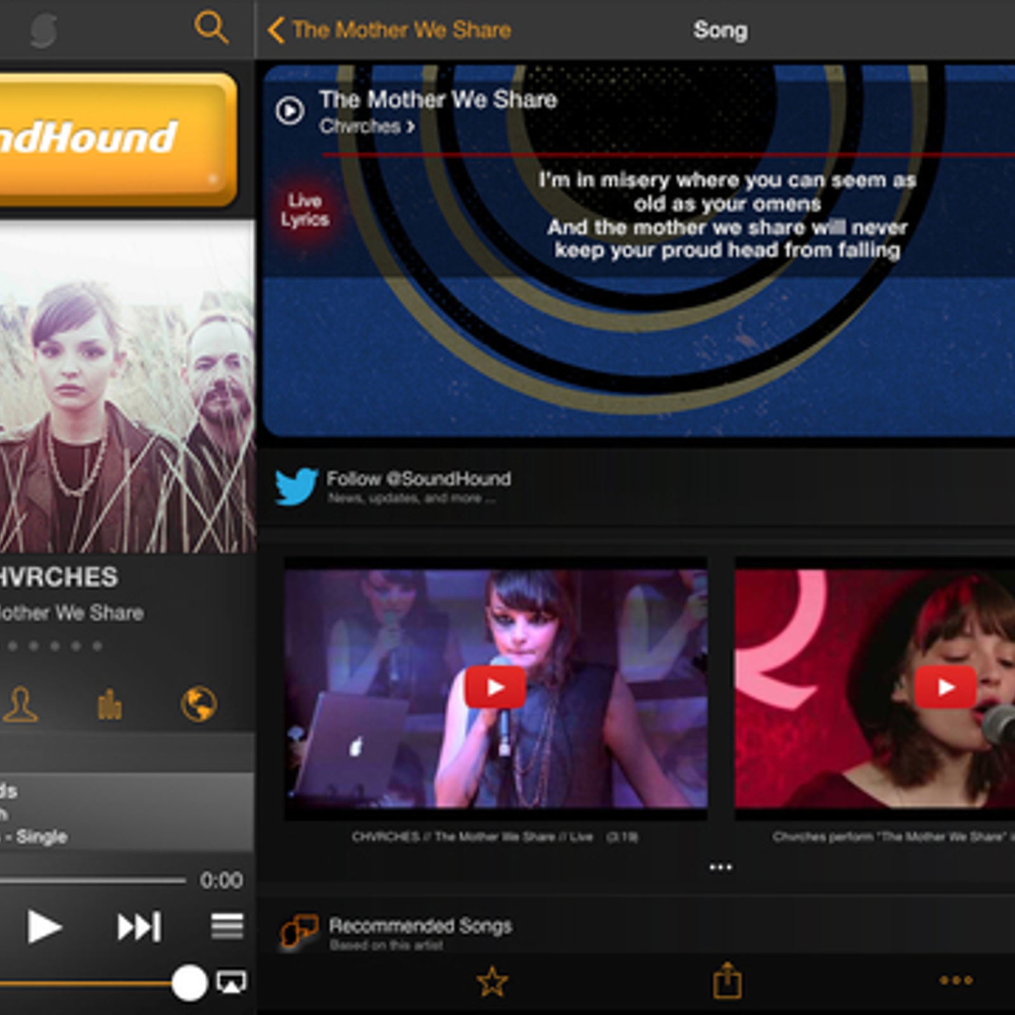Image resolution: width=1015 pixels, height=1015 pixels.
Task: Tap the orange SoundHound listen button
Action: [x=118, y=139]
